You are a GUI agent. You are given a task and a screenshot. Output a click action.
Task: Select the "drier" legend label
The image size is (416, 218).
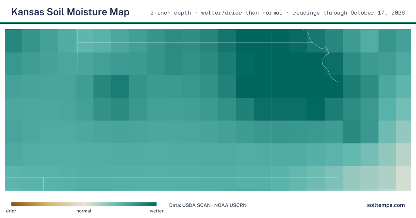pyautogui.click(x=11, y=211)
